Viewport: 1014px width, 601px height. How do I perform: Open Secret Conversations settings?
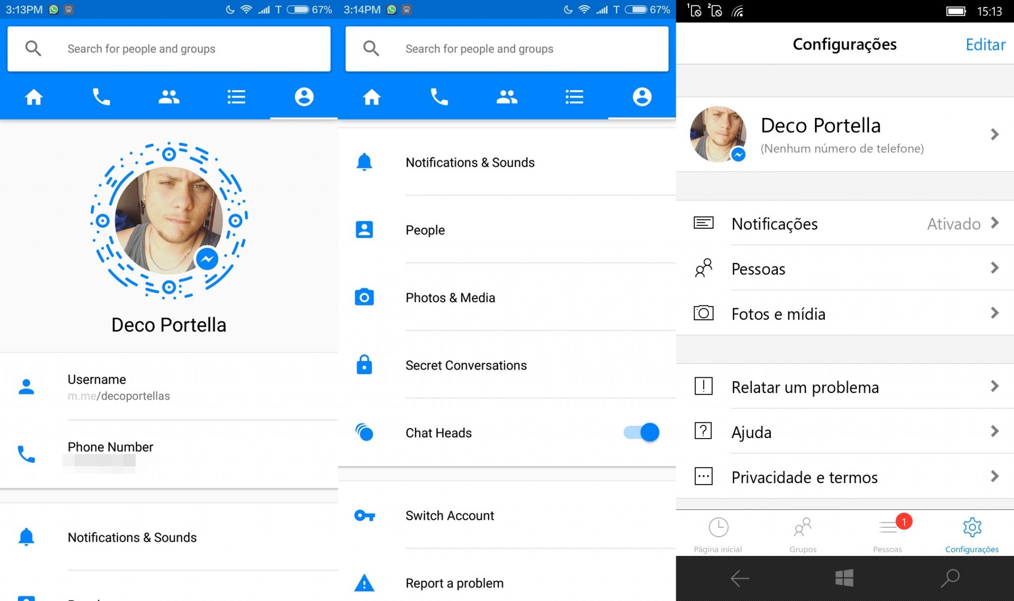(x=507, y=365)
